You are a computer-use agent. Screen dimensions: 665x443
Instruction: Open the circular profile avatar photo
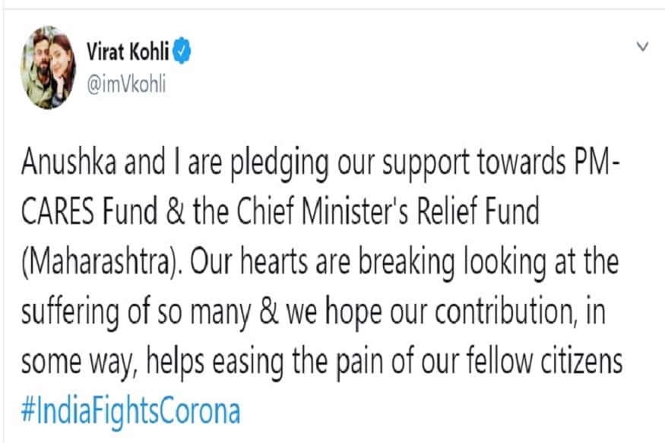click(49, 68)
